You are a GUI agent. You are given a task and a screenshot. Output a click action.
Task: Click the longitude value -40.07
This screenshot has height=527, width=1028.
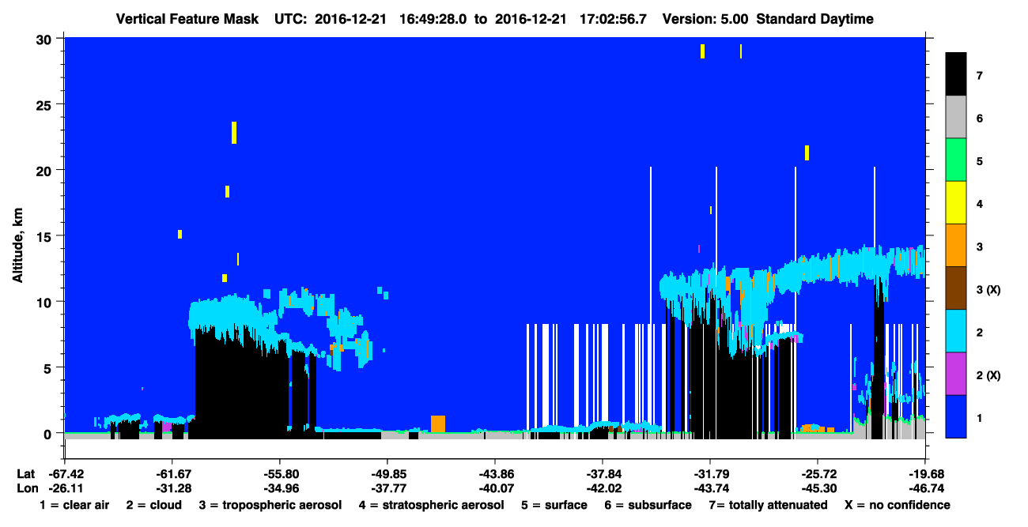tap(495, 488)
